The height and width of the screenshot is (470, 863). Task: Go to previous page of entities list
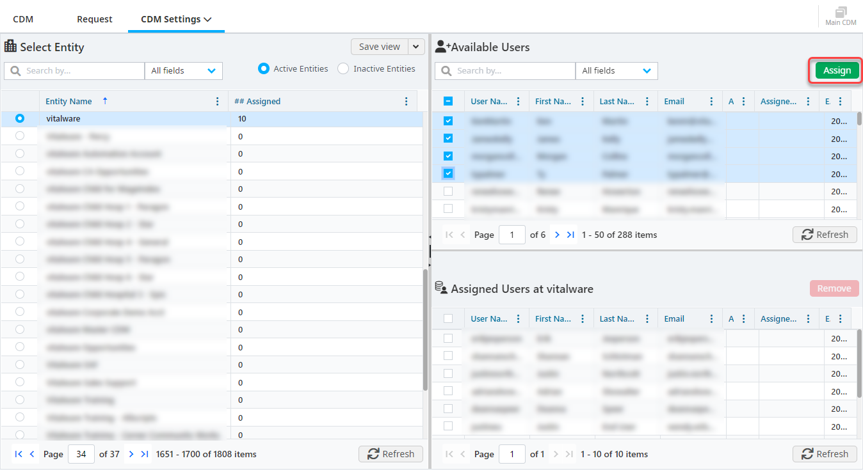point(31,454)
